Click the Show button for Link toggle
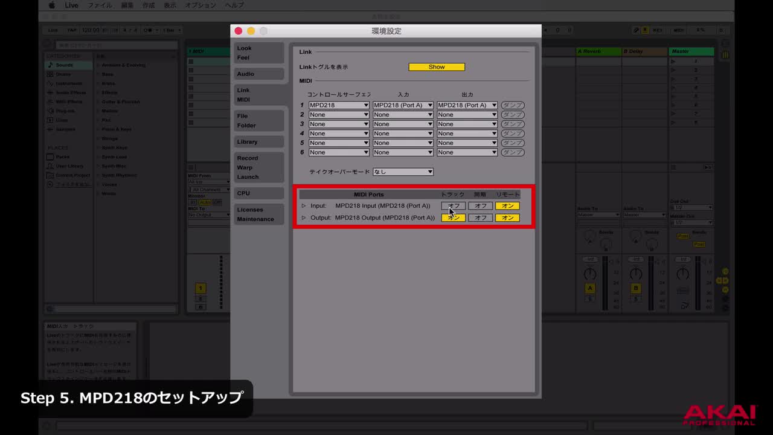This screenshot has width=773, height=435. [x=436, y=66]
